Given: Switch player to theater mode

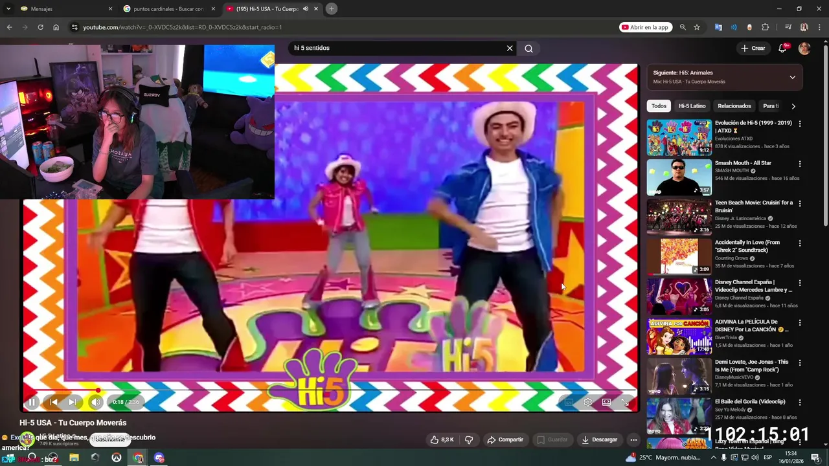Looking at the screenshot, I should 606,402.
